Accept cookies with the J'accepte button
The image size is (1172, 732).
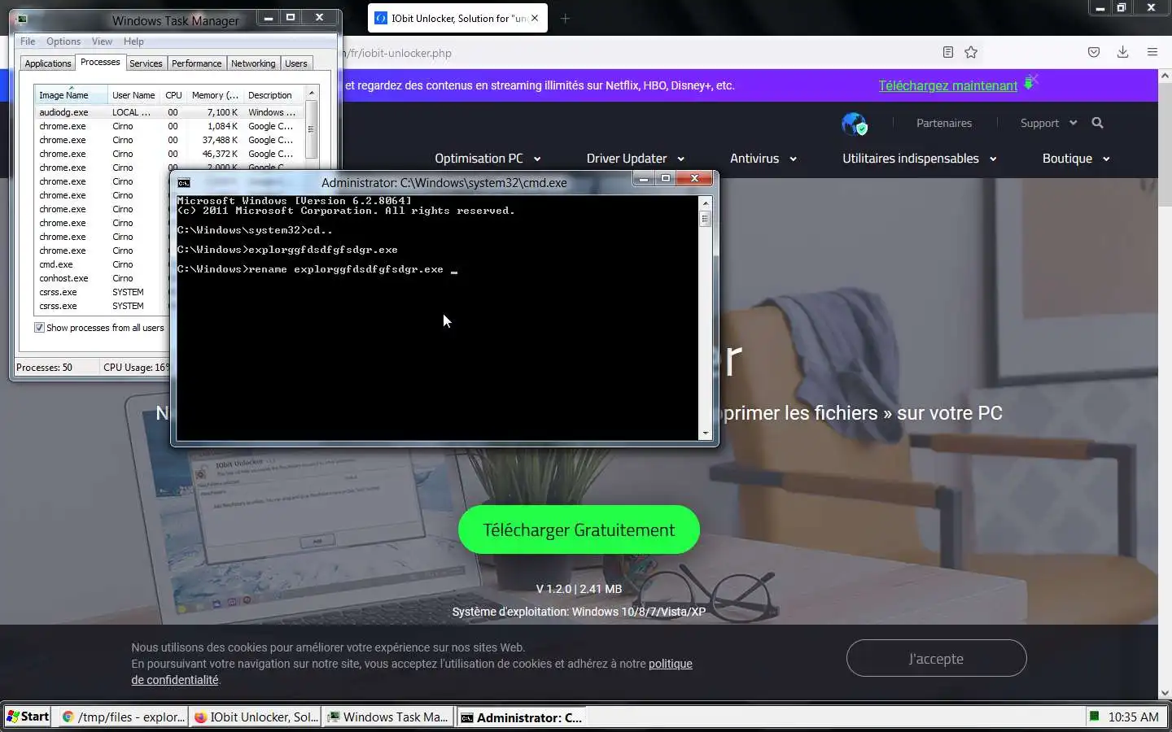[936, 658]
